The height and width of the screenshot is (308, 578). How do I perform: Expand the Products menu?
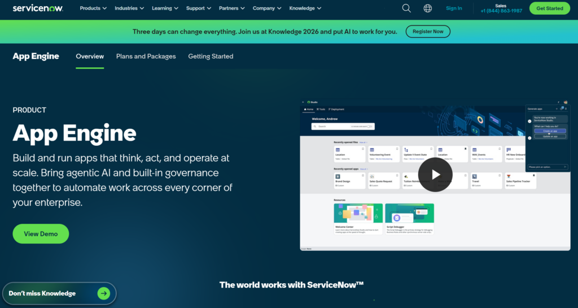click(x=93, y=8)
